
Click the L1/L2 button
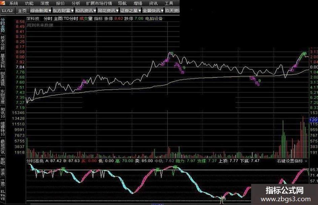[8, 10]
